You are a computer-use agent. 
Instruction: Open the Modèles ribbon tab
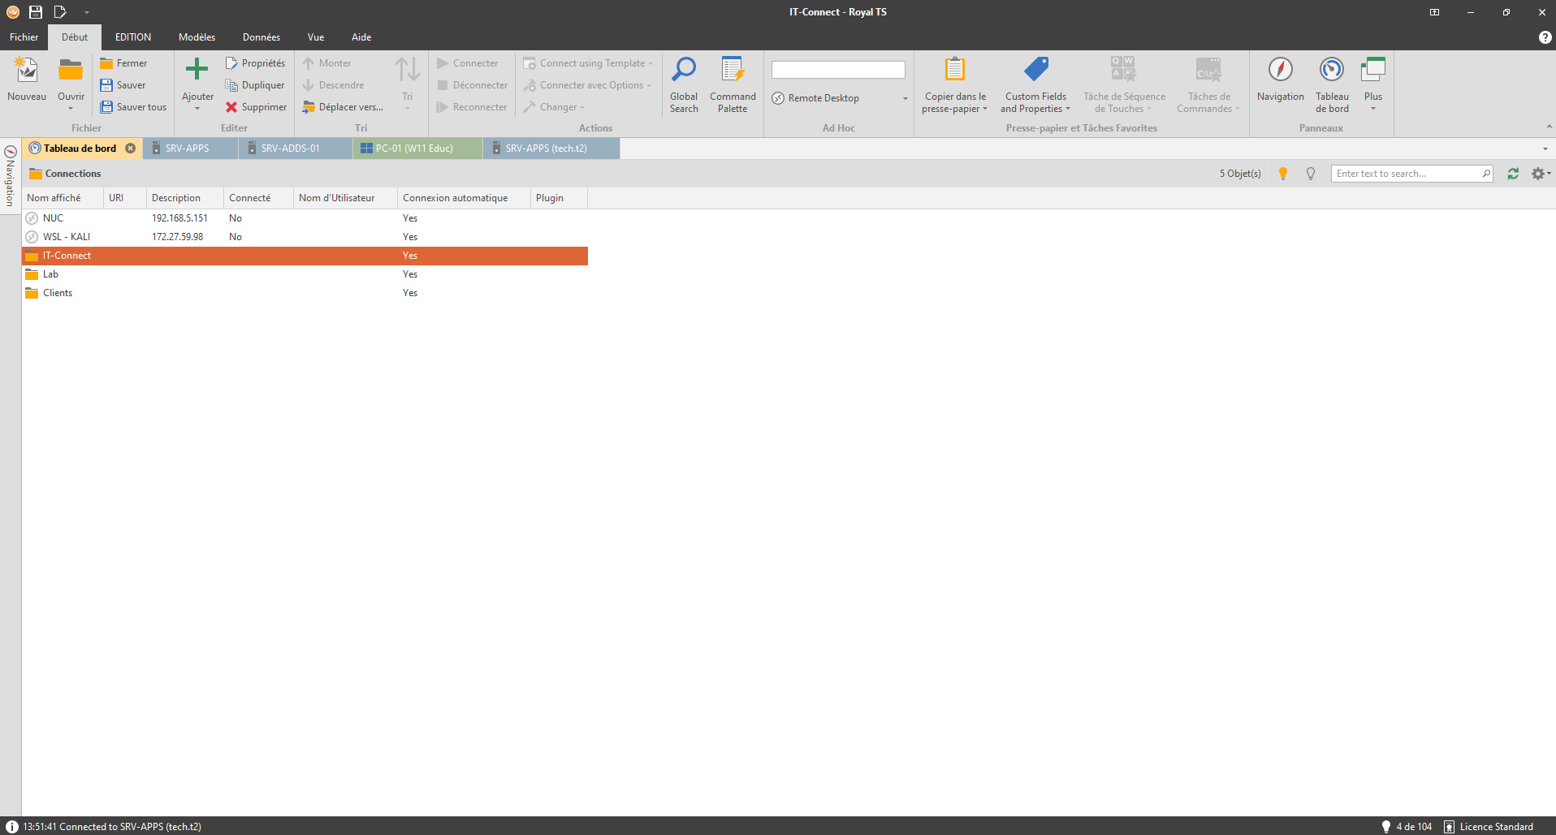coord(197,37)
